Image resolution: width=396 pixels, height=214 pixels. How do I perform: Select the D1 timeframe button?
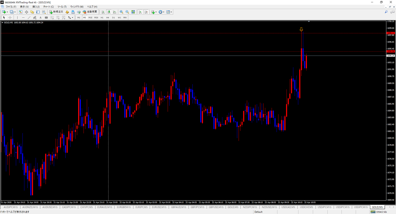click(x=114, y=17)
